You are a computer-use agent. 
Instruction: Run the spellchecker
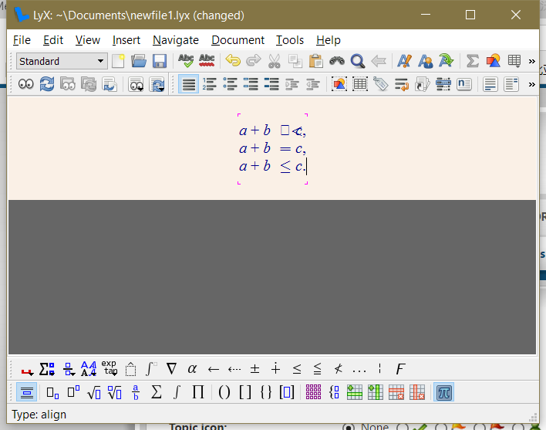click(186, 61)
